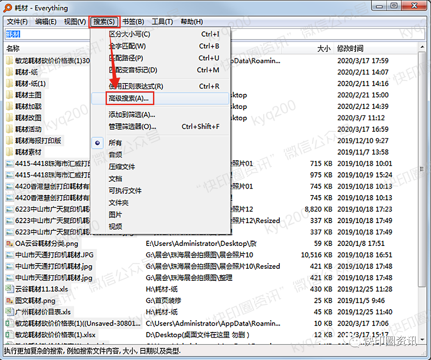Image resolution: width=431 pixels, height=360 pixels.
Task: Click PNG icon of OA云谷耗材分类.png
Action: (9, 244)
